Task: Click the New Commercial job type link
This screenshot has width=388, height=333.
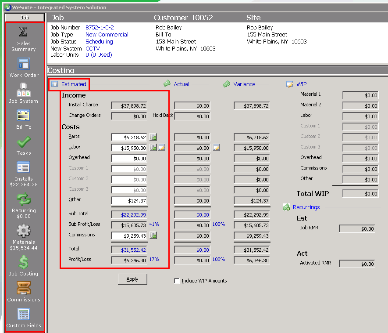Action: click(x=107, y=34)
